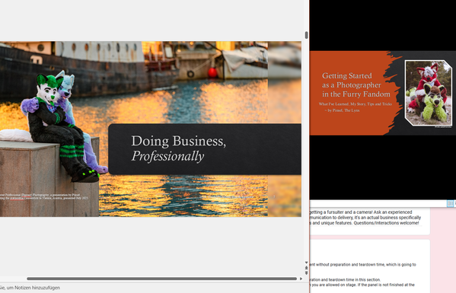Click the fursuit thumbnail photo in right window

pos(429,93)
